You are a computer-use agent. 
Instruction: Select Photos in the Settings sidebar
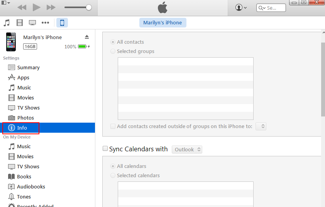25,118
